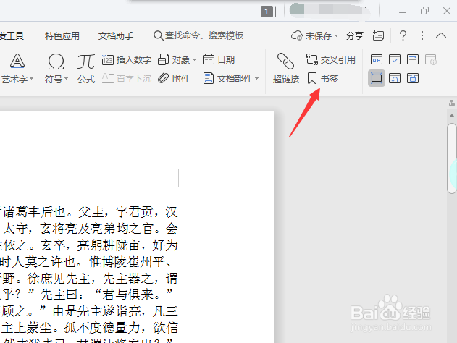Expand the 文档部件 dropdown arrow

(x=257, y=79)
